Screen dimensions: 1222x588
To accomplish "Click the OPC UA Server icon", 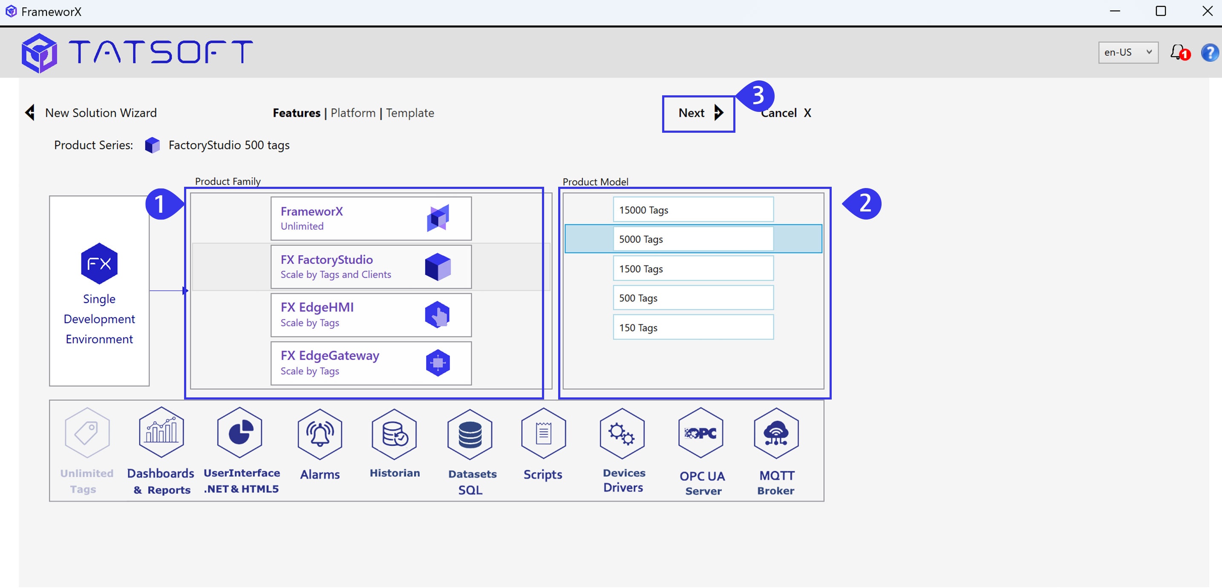I will pyautogui.click(x=700, y=433).
